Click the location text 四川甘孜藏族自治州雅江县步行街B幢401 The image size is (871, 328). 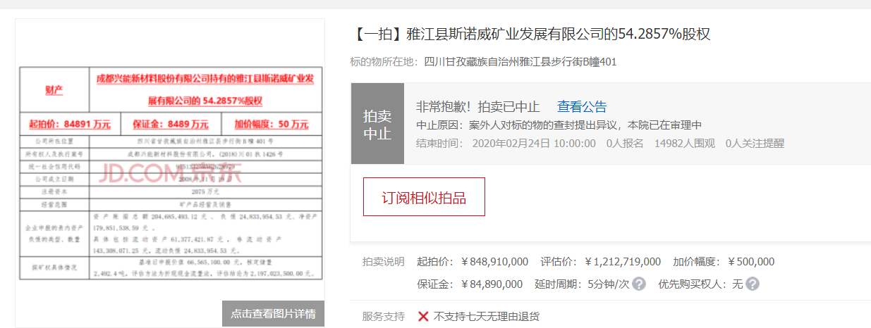(520, 62)
